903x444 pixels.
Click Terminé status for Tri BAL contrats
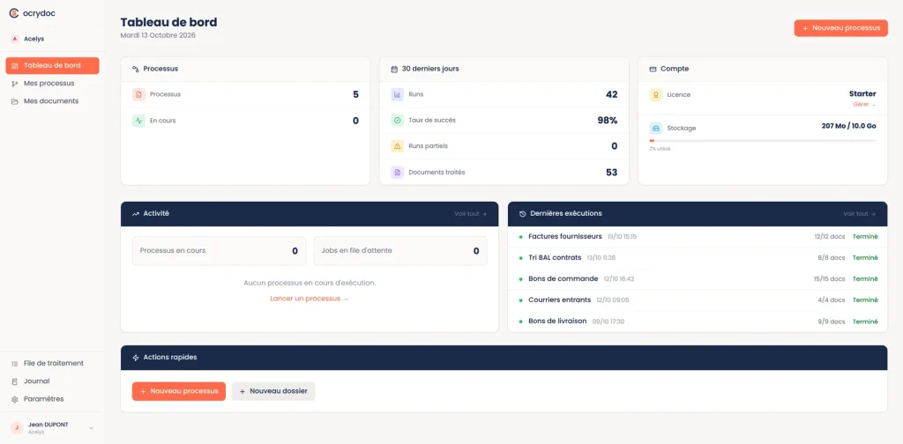[x=865, y=257]
